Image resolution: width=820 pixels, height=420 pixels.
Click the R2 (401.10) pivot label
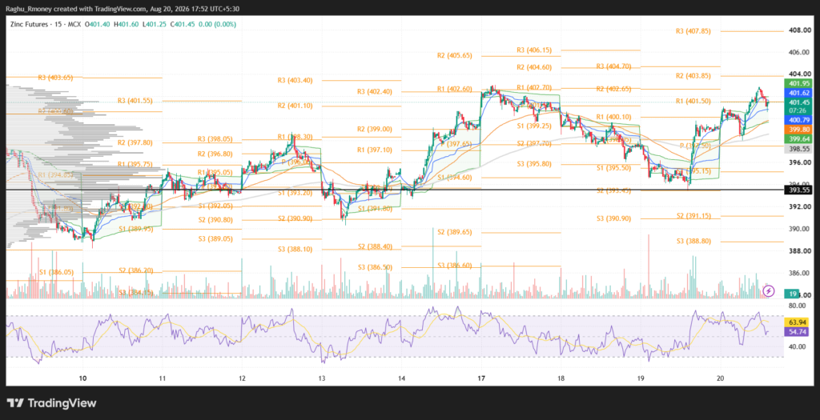[x=295, y=106]
